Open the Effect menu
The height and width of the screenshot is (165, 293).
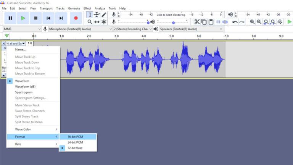(87, 8)
